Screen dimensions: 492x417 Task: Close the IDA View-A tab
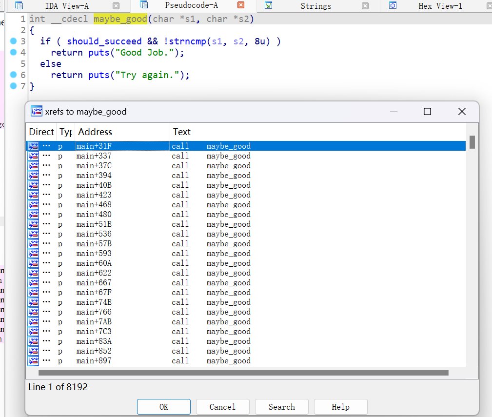[116, 6]
